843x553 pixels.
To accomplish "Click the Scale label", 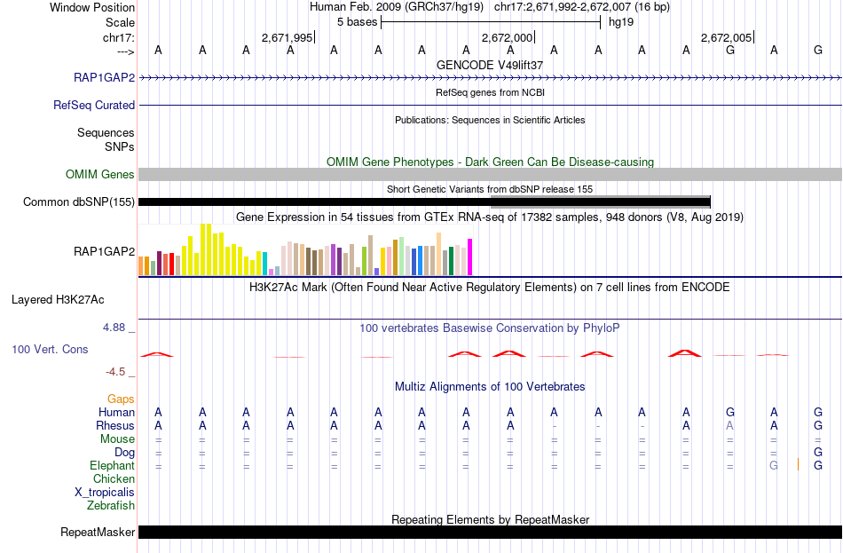I will pyautogui.click(x=120, y=22).
